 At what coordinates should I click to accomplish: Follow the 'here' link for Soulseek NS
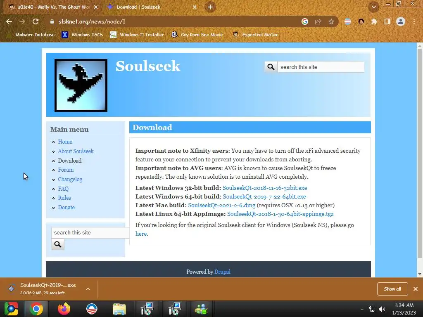point(141,234)
